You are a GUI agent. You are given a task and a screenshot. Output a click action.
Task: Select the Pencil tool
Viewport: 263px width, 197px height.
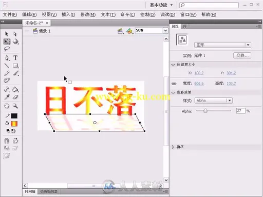tap(7, 73)
